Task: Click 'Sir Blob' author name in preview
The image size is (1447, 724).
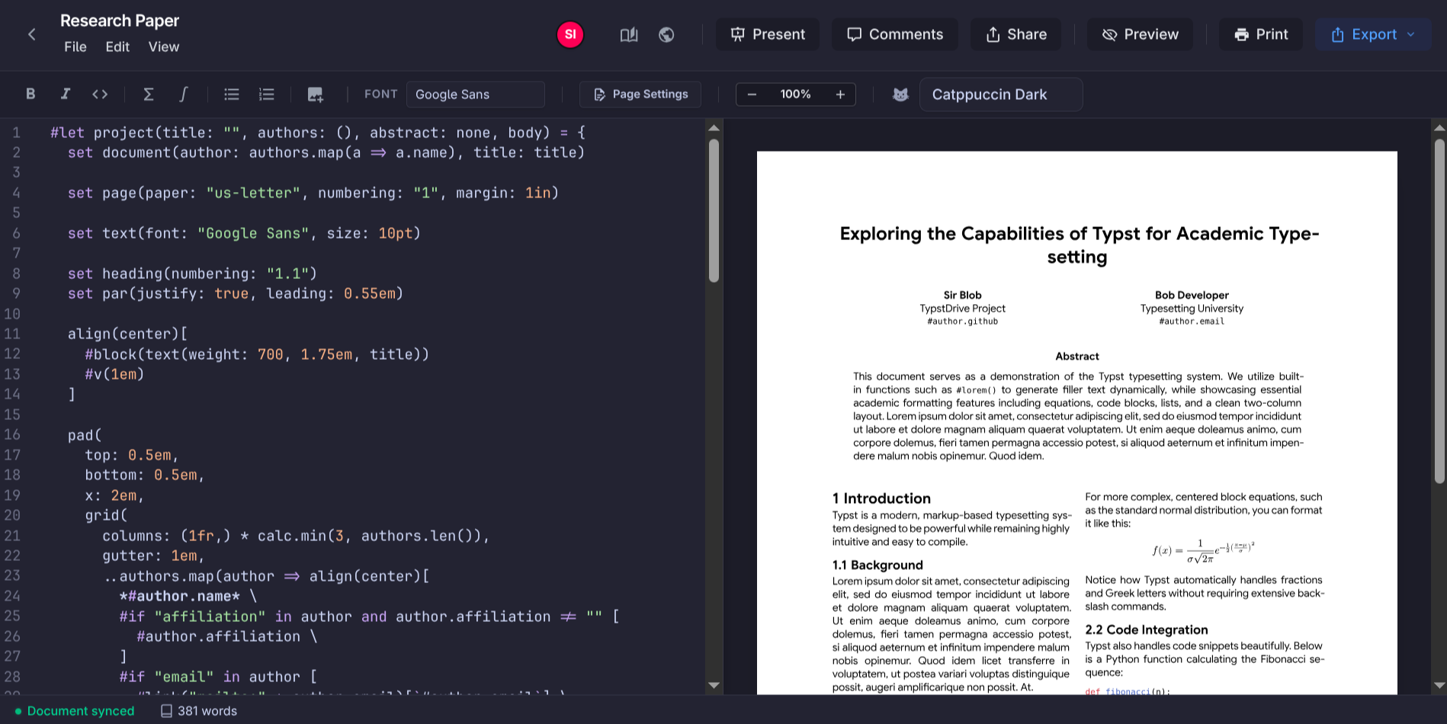Action: 962,295
